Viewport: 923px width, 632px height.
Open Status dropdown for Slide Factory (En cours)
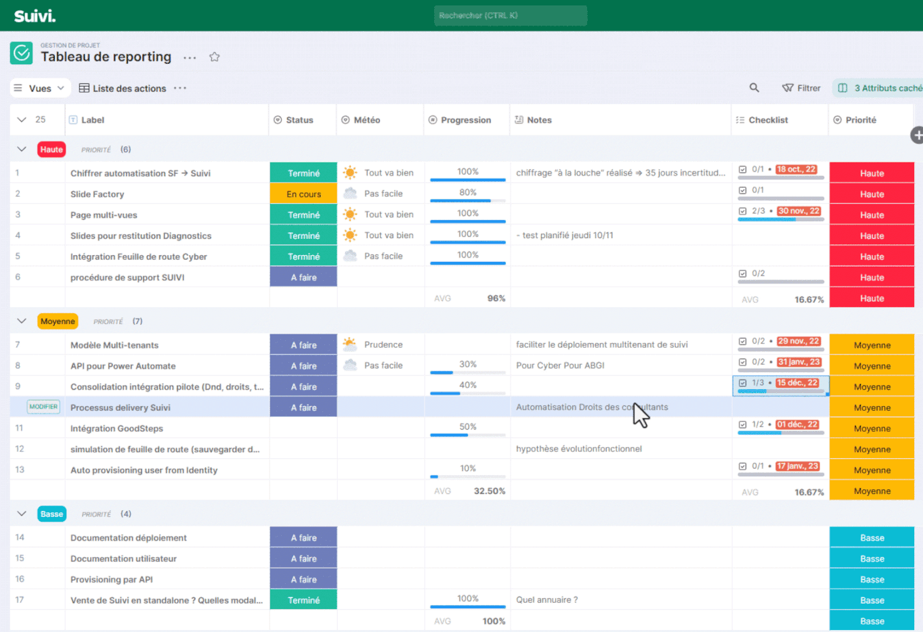coord(303,194)
